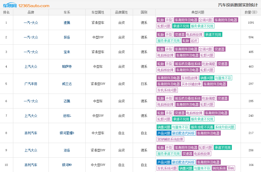Open the 银河星耀8 series link

pyautogui.click(x=67, y=133)
